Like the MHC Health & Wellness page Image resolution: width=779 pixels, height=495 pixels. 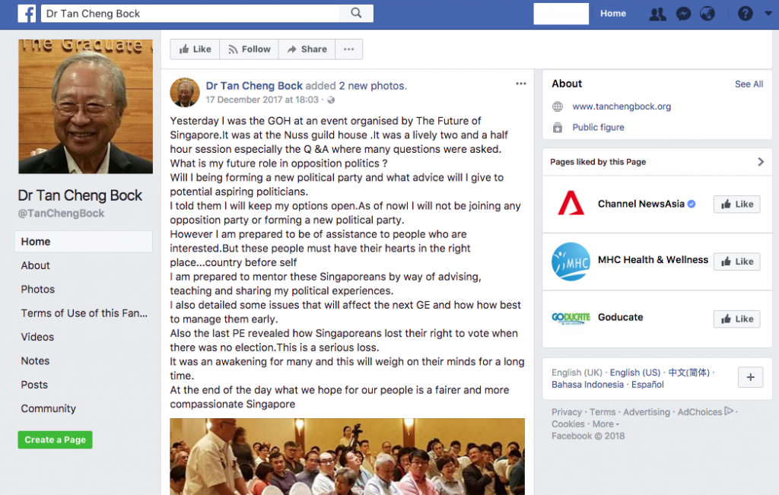(736, 262)
